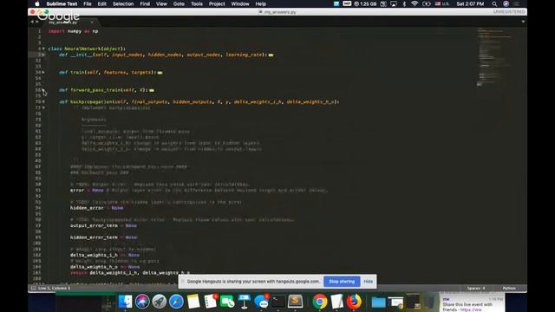Collapse the NeuralNetwork class fold arrow
Image resolution: width=555 pixels, height=312 pixels.
point(43,49)
